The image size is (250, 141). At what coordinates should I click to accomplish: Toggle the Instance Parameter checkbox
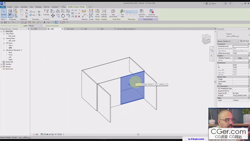point(45,26)
